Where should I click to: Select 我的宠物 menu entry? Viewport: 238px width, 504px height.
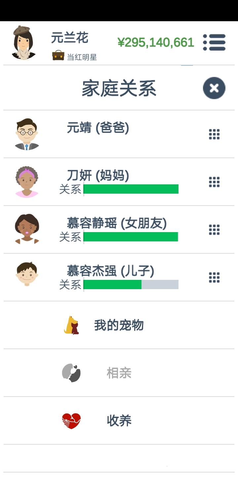point(119,325)
